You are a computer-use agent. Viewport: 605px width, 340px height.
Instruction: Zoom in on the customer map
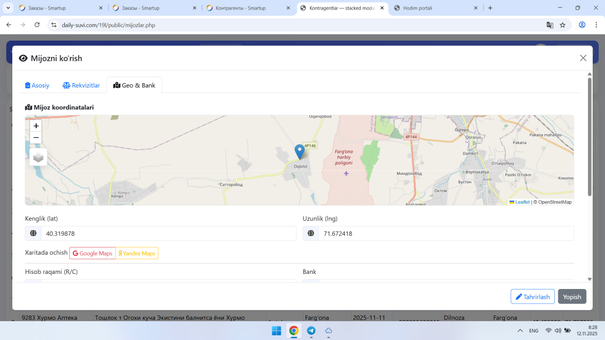[x=36, y=126]
